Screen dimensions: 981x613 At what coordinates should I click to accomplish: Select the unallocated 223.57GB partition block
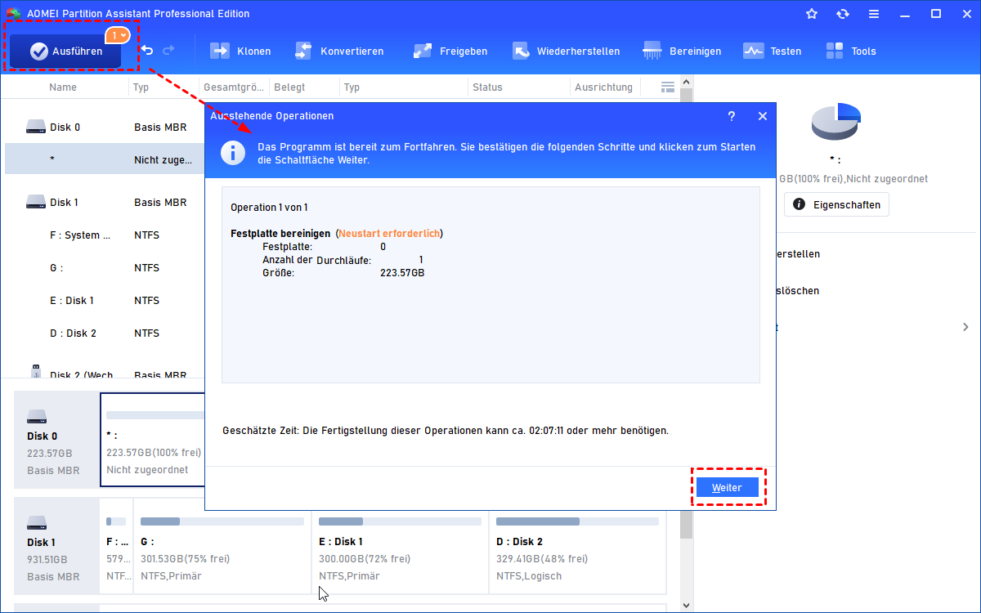pos(153,440)
